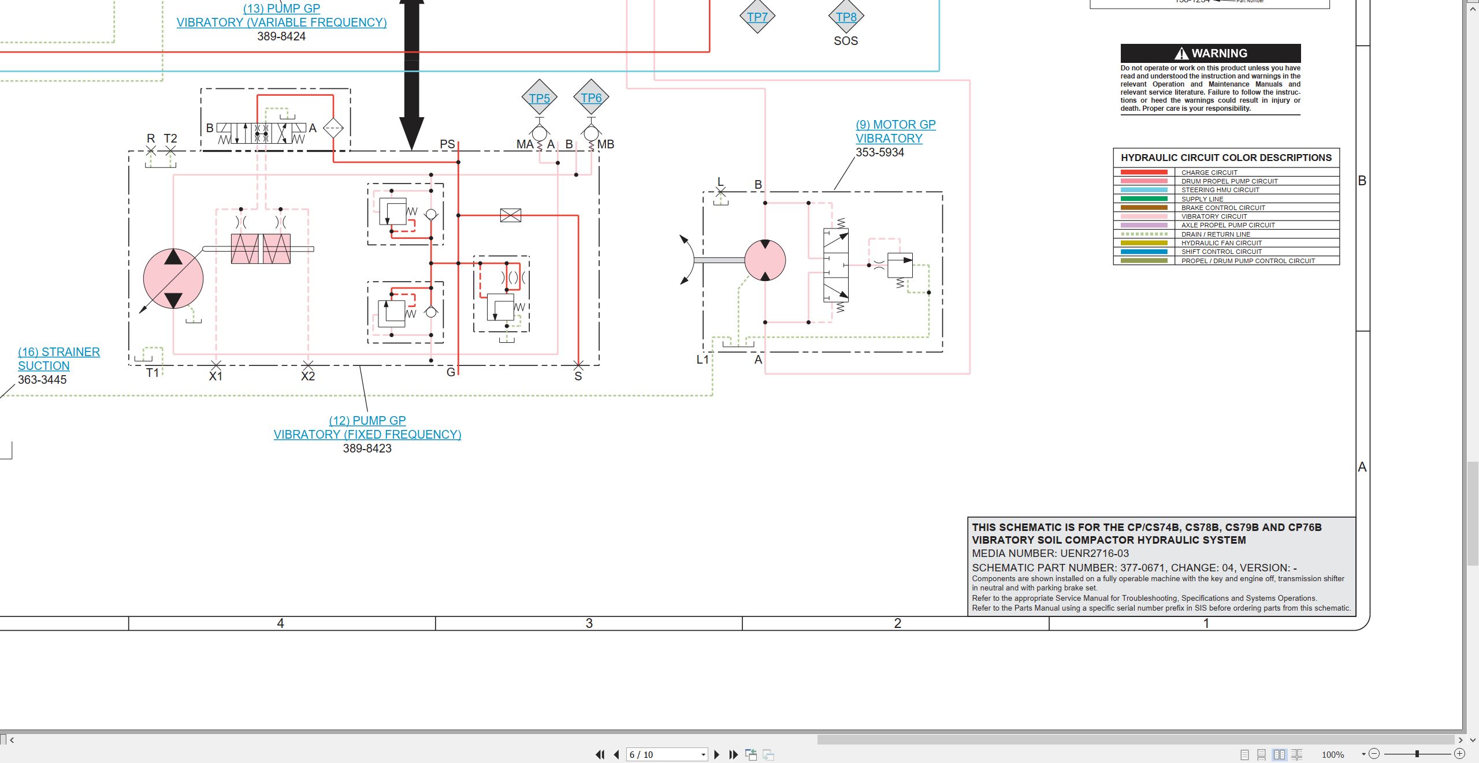Click the BRAKE CONTROL CIRCUIT brown swatch
This screenshot has width=1479, height=763.
tap(1144, 208)
